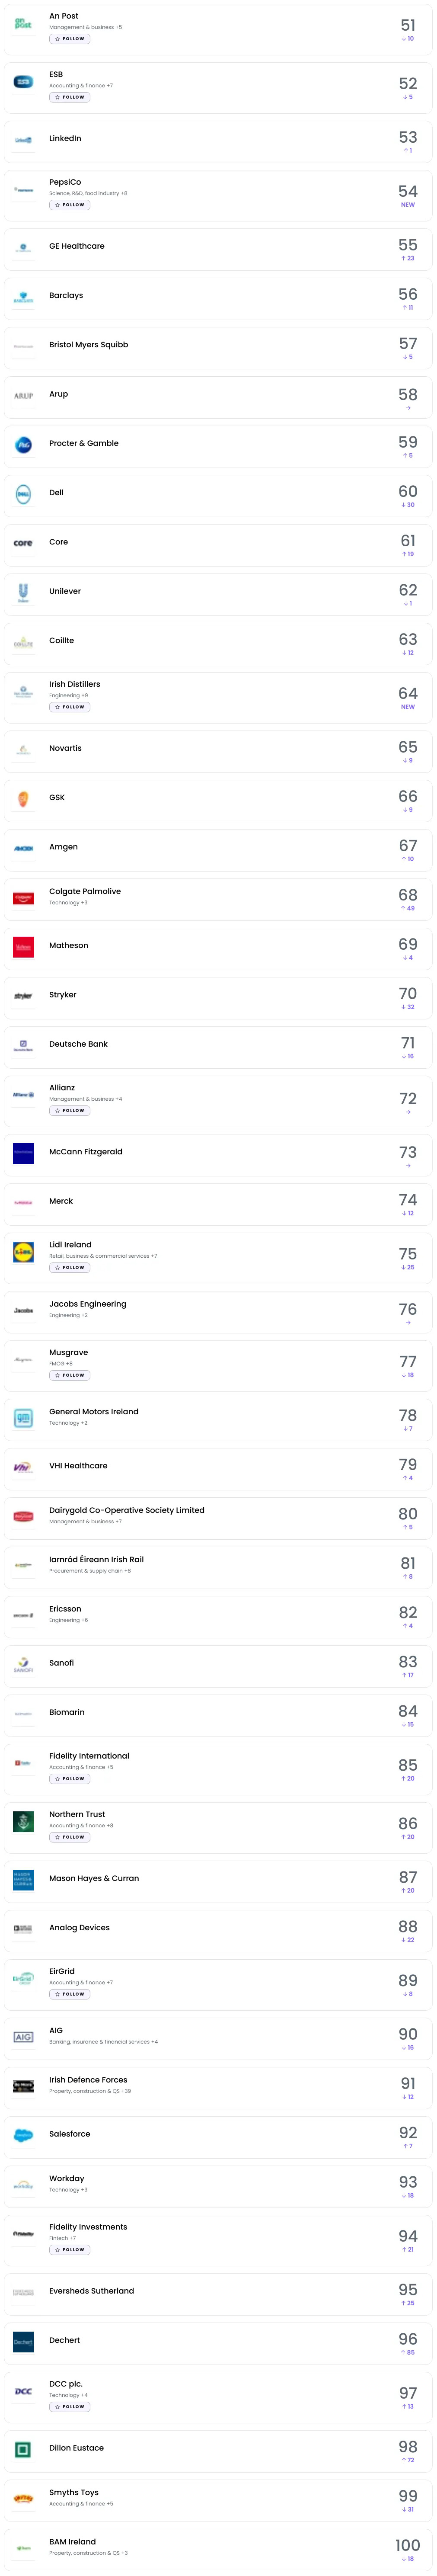The width and height of the screenshot is (437, 2576).
Task: Click the Procter & Gamble logo
Action: [x=23, y=444]
